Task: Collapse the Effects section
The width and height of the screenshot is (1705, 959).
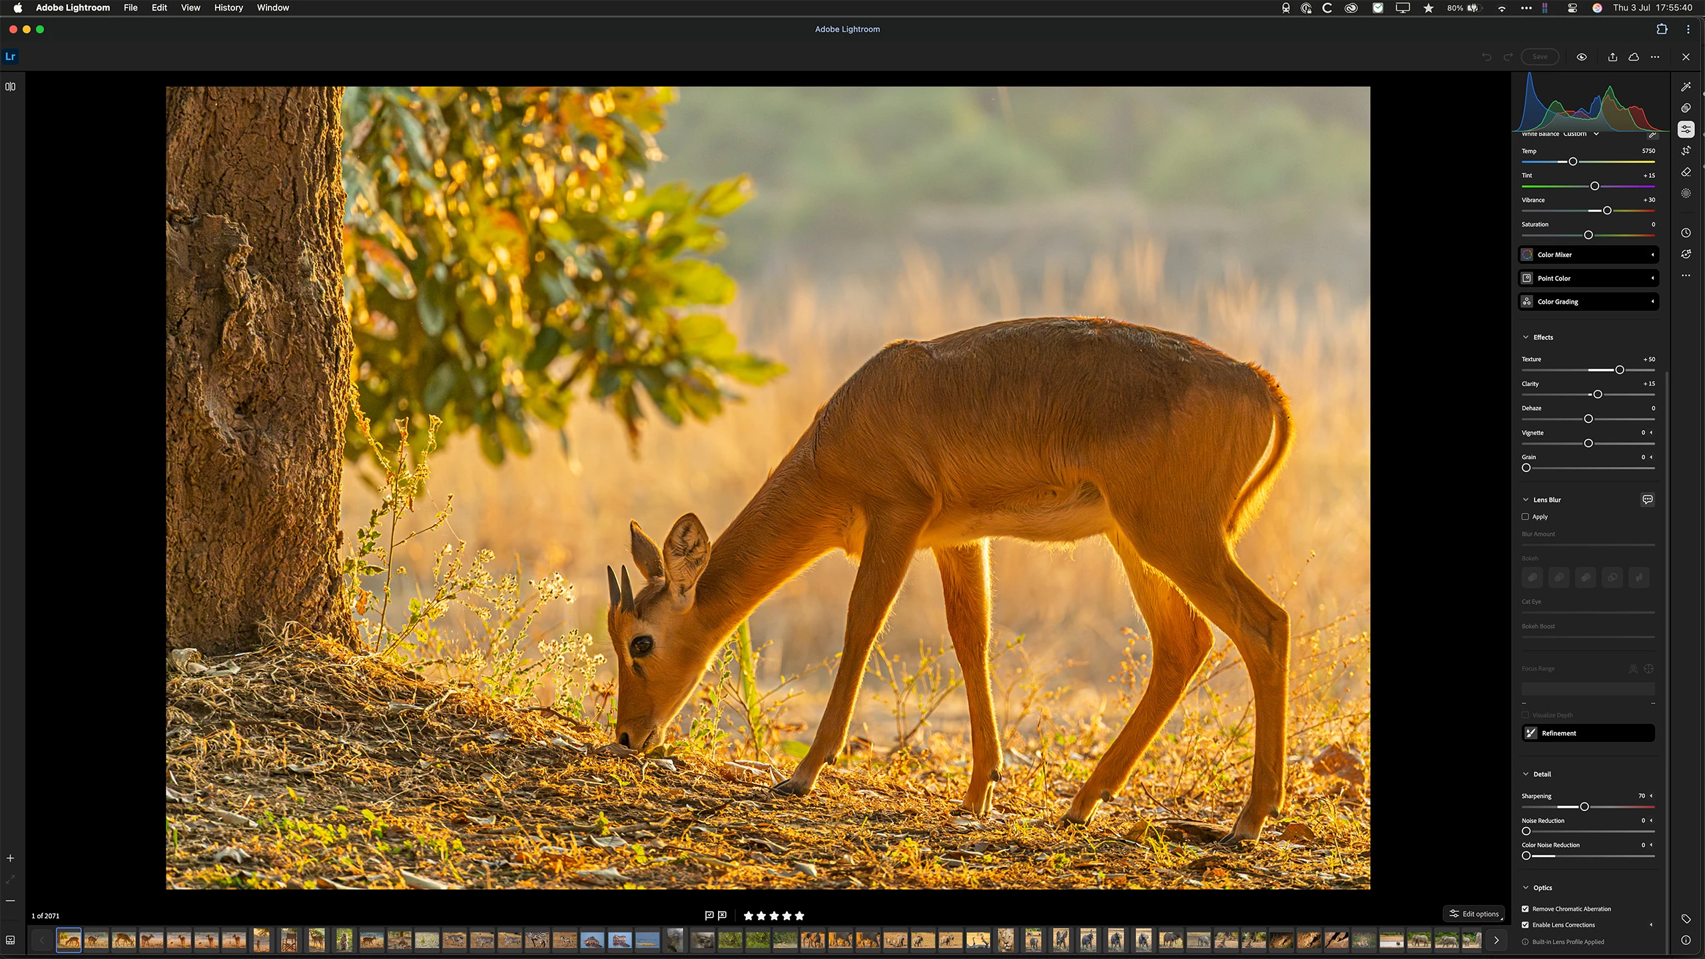Action: [x=1526, y=337]
